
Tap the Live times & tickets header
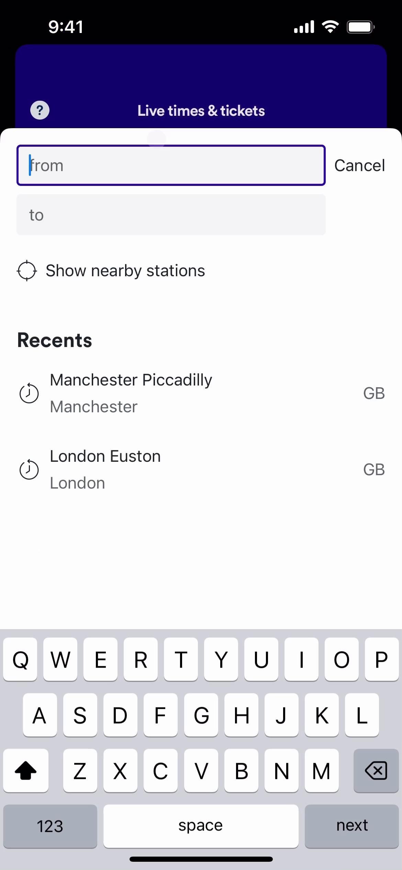(201, 111)
